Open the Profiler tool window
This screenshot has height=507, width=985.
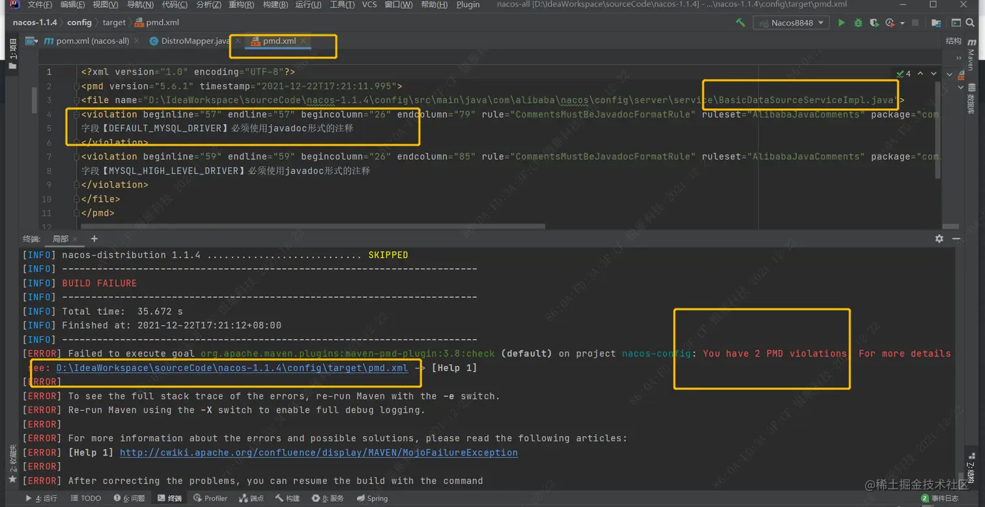click(210, 499)
